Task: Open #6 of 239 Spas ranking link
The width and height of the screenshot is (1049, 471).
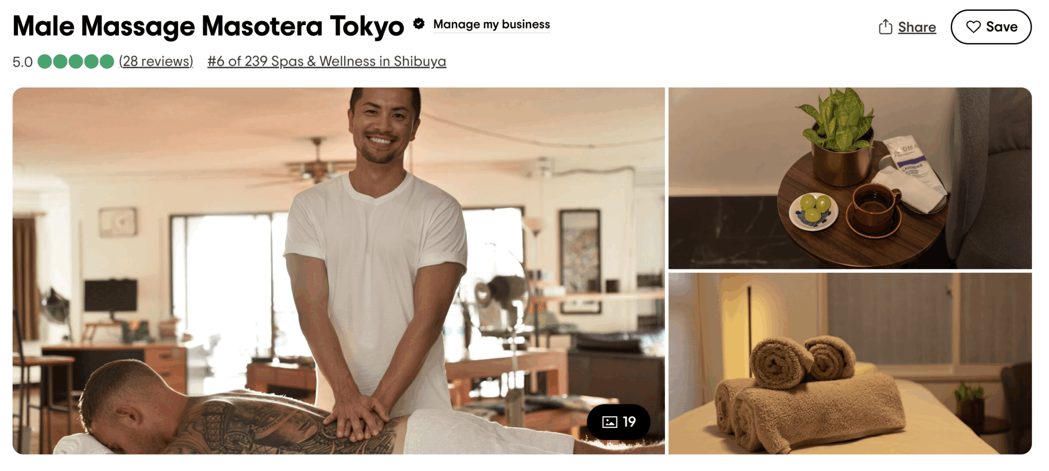Action: point(327,61)
